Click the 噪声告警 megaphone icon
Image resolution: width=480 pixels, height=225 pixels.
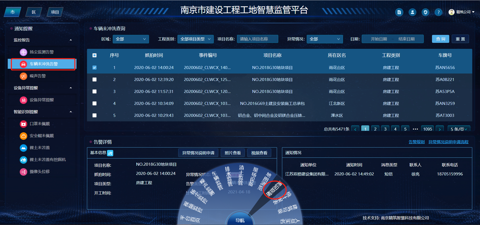click(x=23, y=76)
